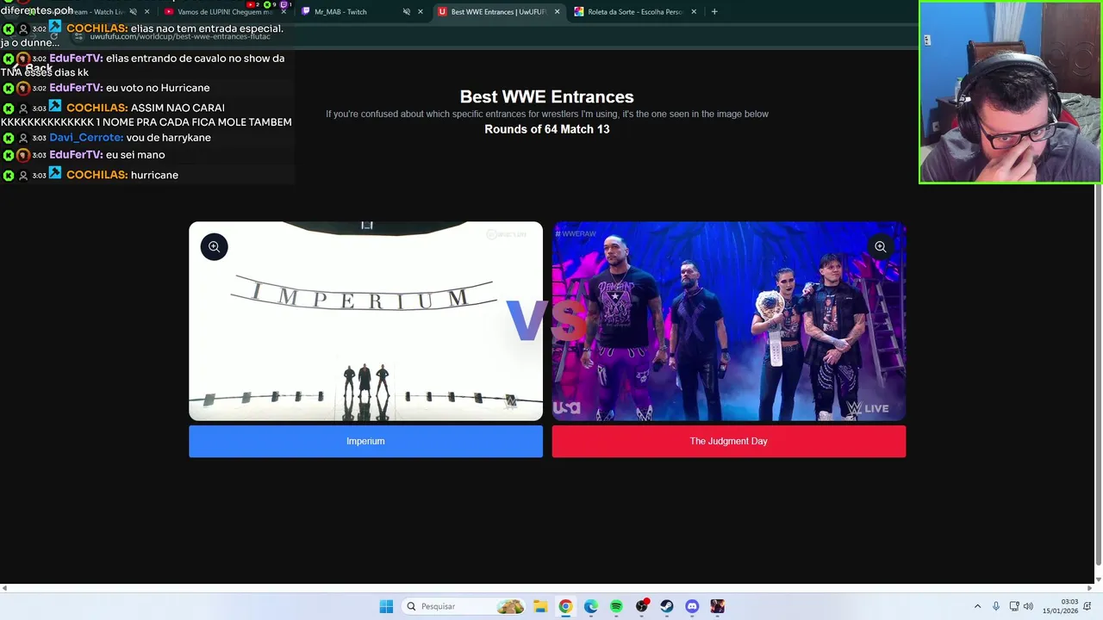
Task: Click EduFerTV's message 'eu voto no Hurricane'
Action: (x=158, y=88)
